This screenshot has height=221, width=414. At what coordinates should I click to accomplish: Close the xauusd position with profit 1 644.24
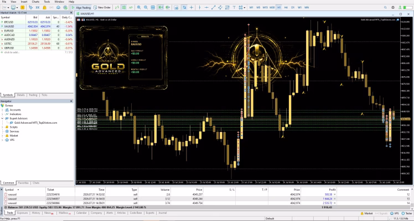point(334,198)
